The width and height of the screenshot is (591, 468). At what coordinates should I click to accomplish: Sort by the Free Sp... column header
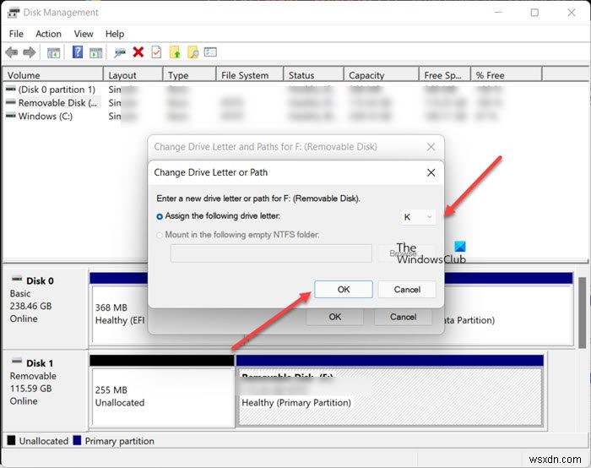(445, 75)
